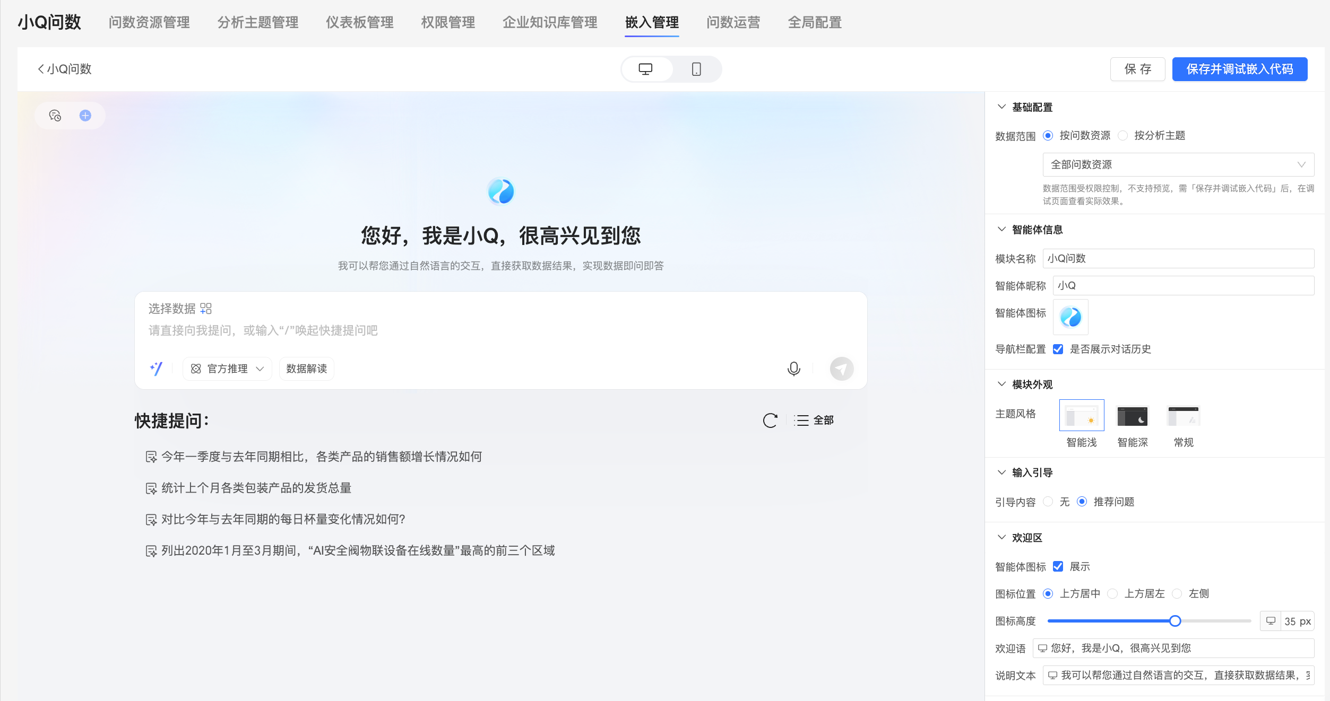Click 保存并调试嵌入代码 button
This screenshot has height=701, width=1330.
pyautogui.click(x=1240, y=69)
